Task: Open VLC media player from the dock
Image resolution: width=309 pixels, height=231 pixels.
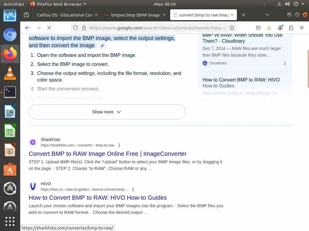Action: click(x=10, y=73)
